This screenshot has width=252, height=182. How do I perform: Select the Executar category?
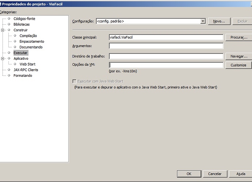point(20,53)
